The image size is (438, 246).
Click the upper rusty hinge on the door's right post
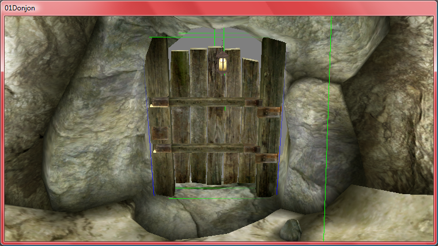click(x=269, y=112)
